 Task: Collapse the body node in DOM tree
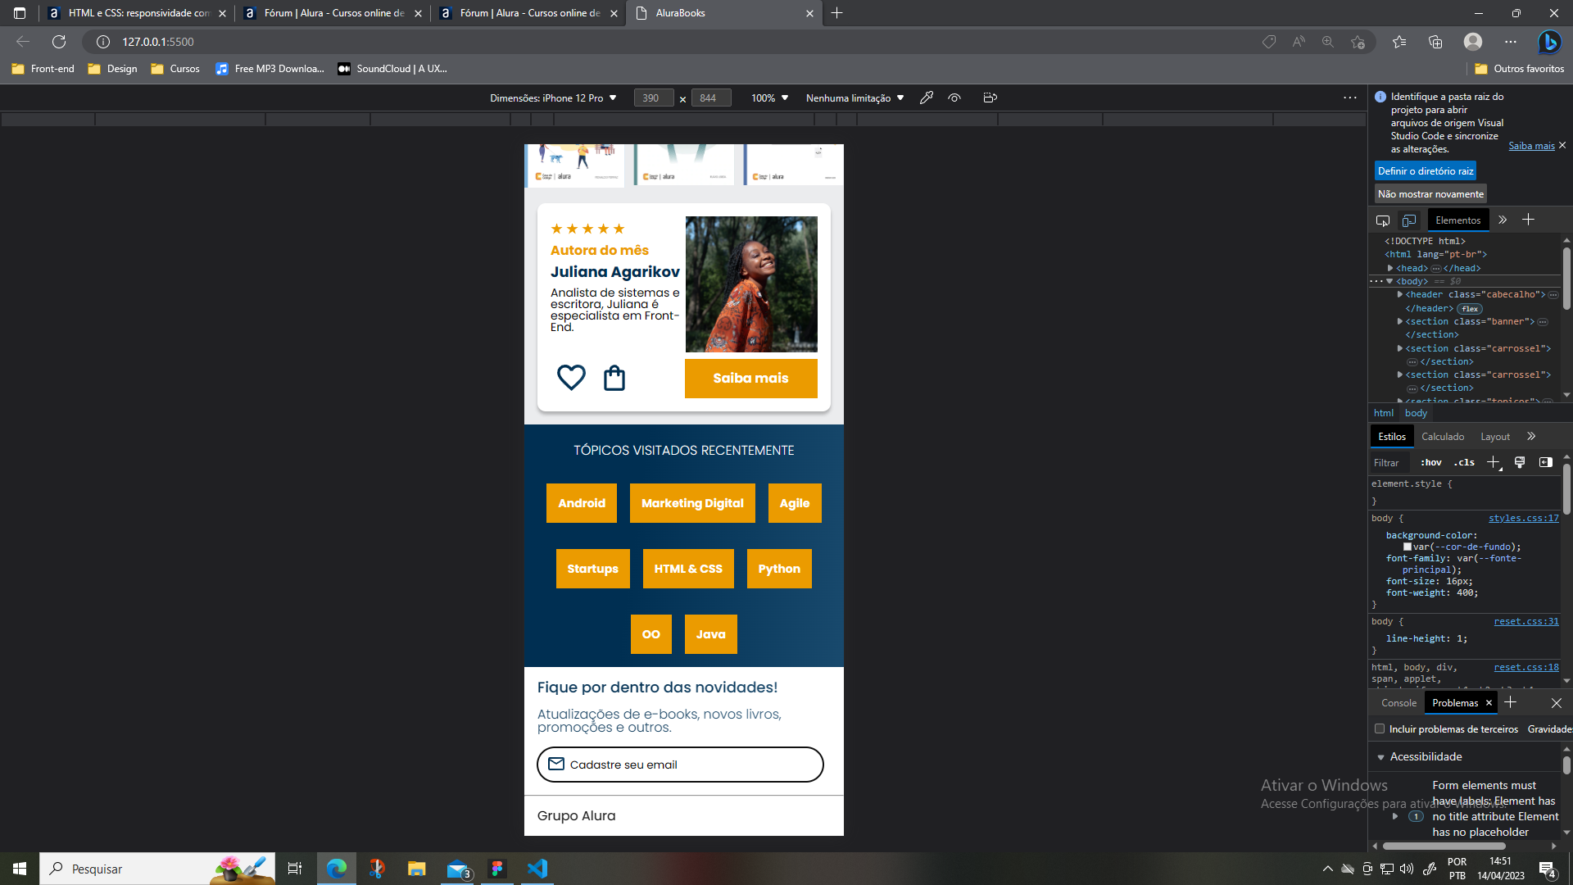[1389, 281]
